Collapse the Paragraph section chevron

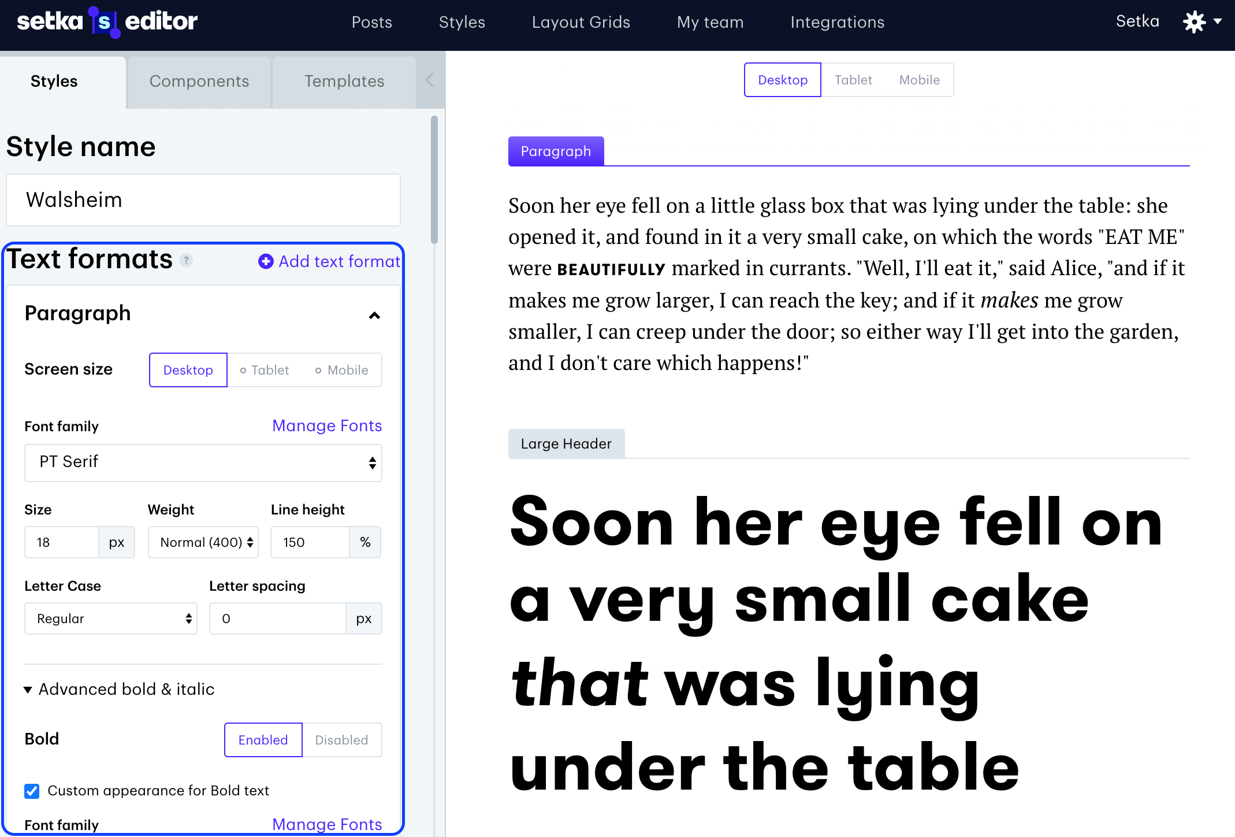[x=374, y=315]
